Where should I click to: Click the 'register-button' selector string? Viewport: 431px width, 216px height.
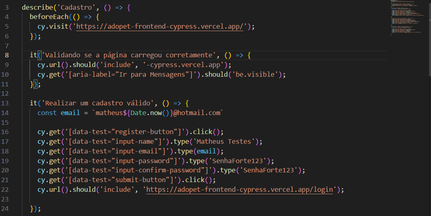[x=125, y=132]
